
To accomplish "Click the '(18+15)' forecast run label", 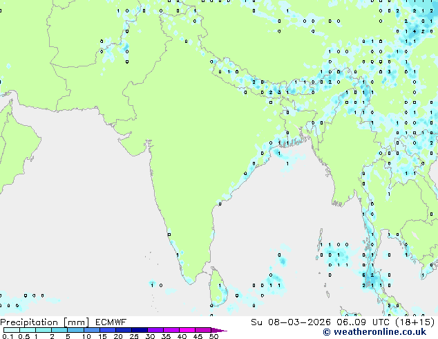I will (x=415, y=322).
